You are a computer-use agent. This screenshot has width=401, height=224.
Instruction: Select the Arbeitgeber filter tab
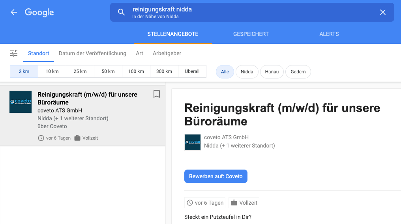pyautogui.click(x=167, y=53)
